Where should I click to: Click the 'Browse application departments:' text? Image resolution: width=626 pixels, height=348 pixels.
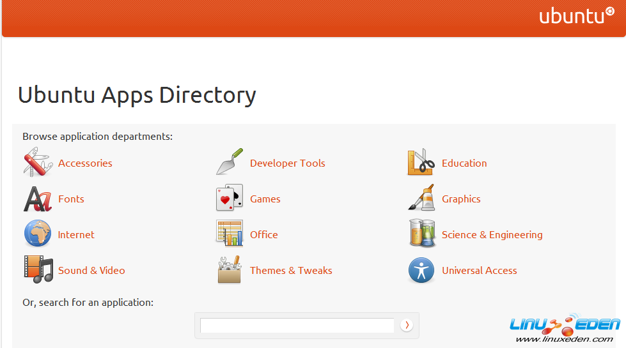tap(97, 137)
